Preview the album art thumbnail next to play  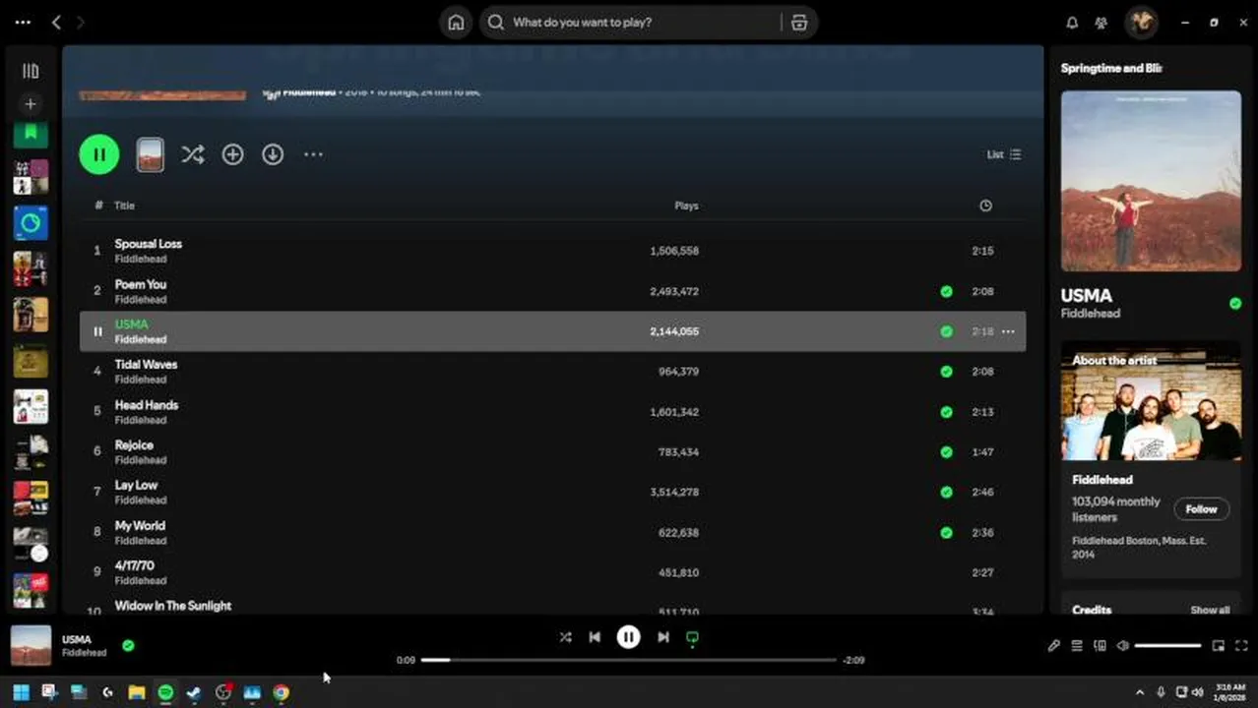coord(150,154)
